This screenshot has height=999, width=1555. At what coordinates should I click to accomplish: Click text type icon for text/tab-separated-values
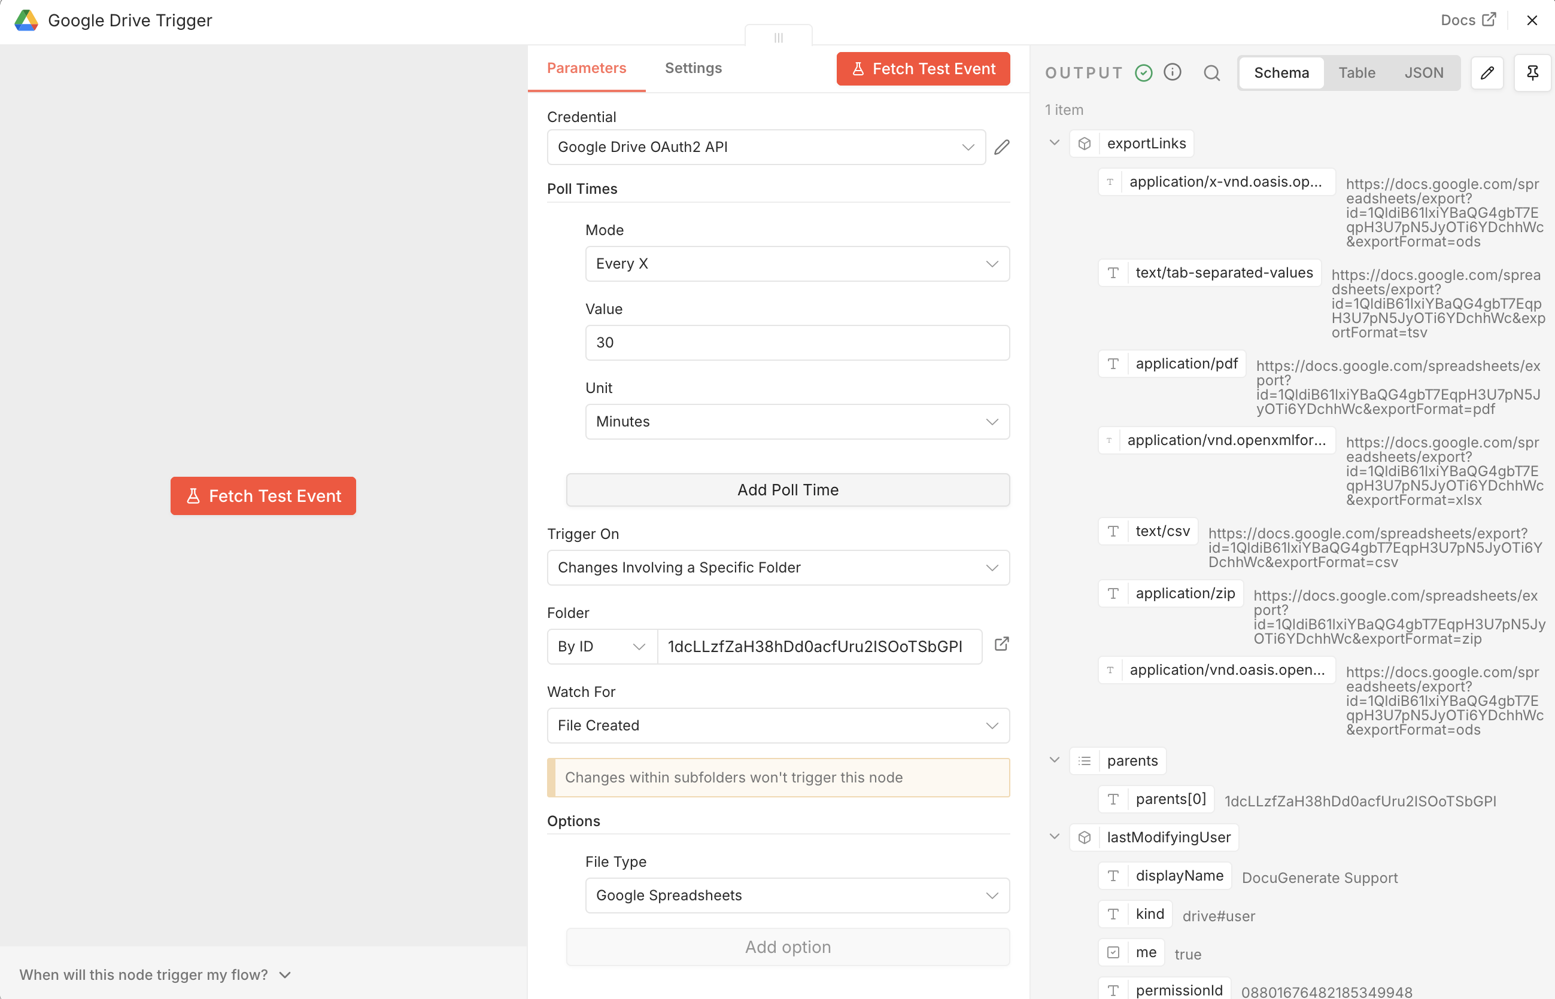tap(1113, 273)
